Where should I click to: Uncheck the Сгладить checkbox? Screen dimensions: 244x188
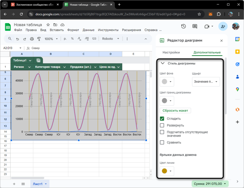162,119
